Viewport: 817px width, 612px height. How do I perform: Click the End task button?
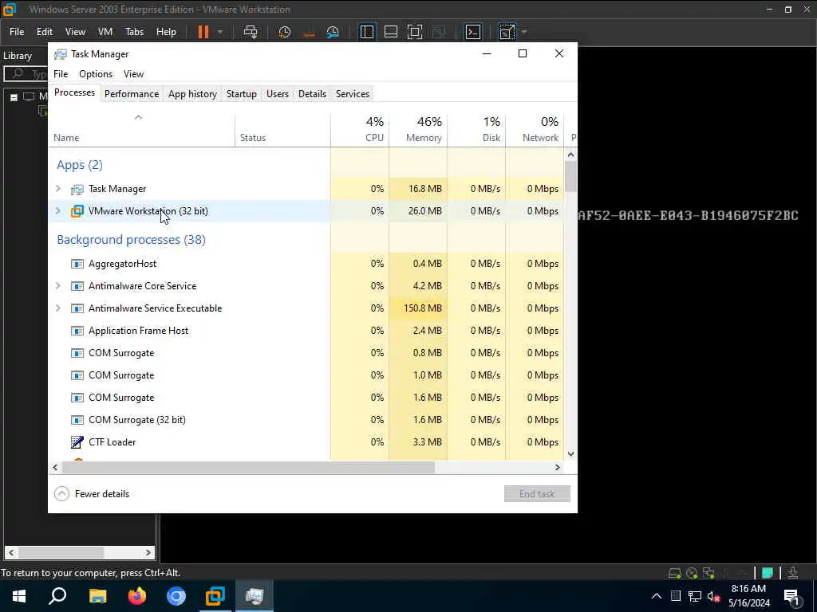[537, 494]
